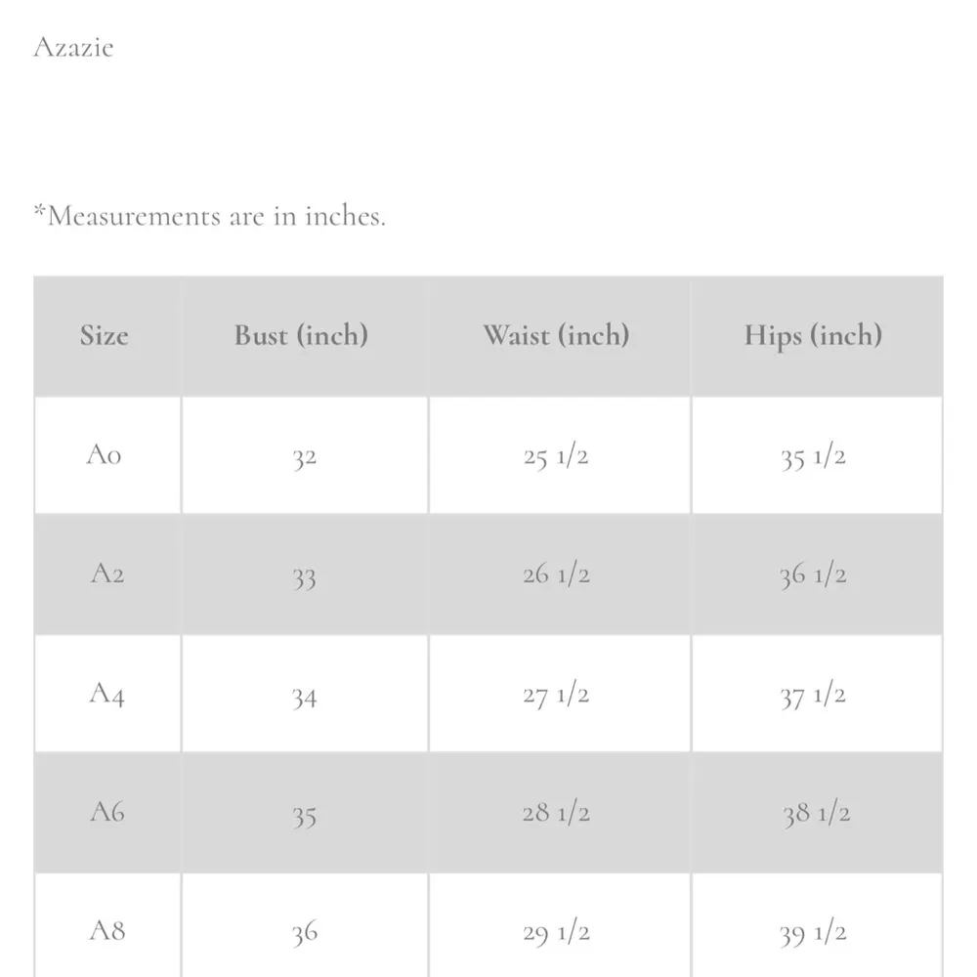Click the waist value 25 1/2

tap(556, 456)
